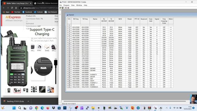Open Chrome from the taskbar
This screenshot has width=197, height=111.
point(37,108)
